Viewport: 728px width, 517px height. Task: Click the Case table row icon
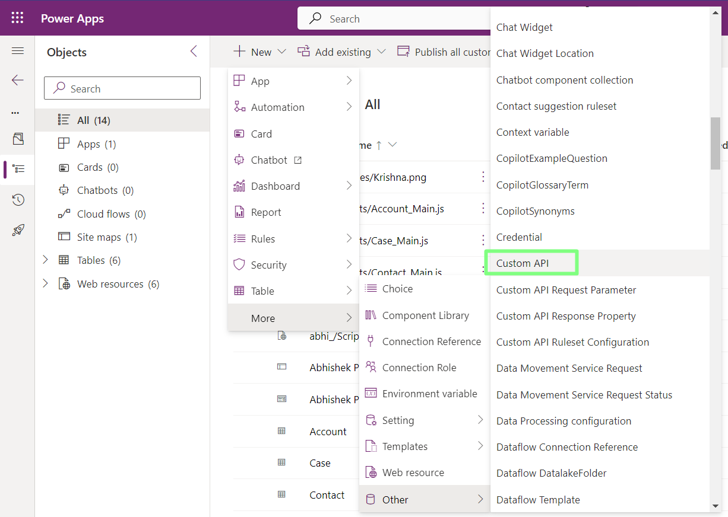coord(282,462)
